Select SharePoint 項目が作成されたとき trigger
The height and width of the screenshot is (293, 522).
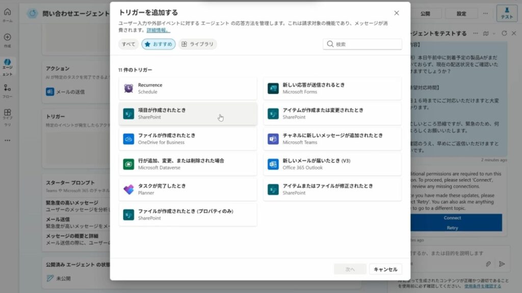click(188, 114)
